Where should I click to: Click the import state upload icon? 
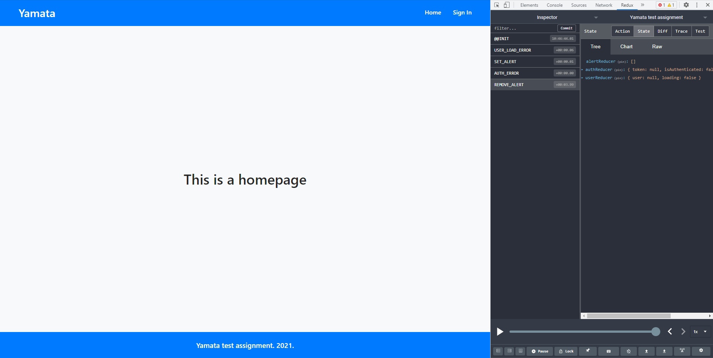[647, 351]
